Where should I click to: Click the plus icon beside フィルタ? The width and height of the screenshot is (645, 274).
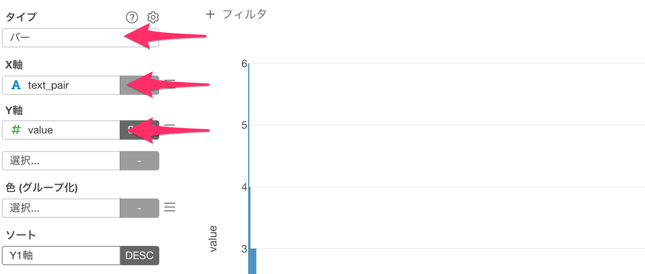tap(210, 14)
